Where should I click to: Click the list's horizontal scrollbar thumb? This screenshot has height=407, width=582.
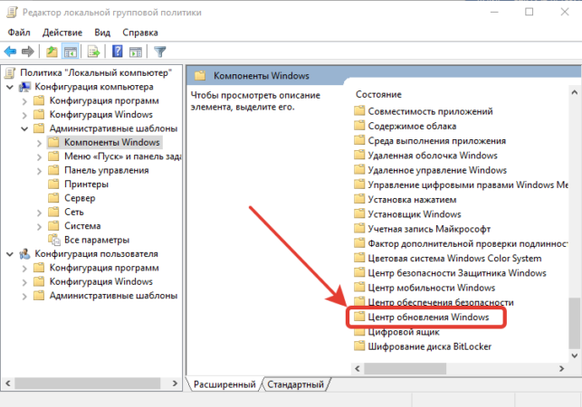[x=405, y=368]
